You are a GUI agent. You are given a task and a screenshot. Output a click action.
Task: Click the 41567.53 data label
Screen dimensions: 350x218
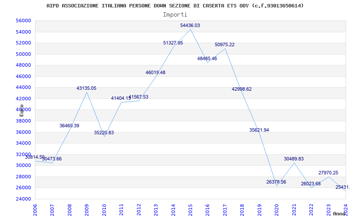(138, 97)
